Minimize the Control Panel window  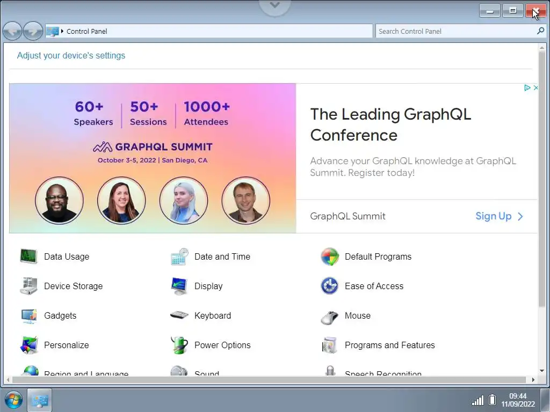pos(490,11)
